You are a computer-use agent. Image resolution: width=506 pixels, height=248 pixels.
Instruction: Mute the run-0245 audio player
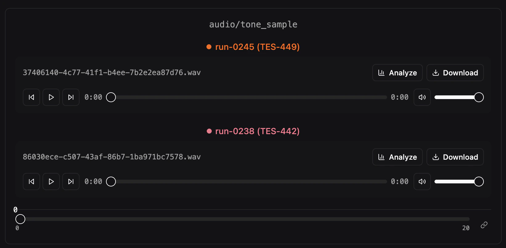(x=422, y=97)
